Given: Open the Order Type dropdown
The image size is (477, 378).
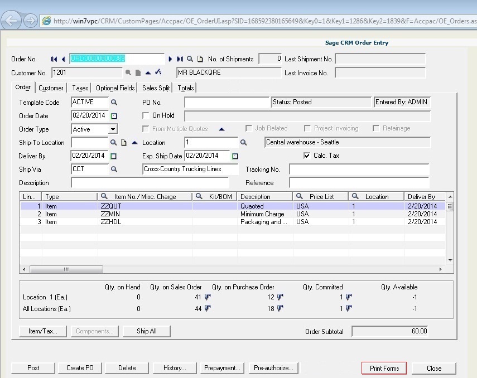Looking at the screenshot, I should pyautogui.click(x=114, y=129).
